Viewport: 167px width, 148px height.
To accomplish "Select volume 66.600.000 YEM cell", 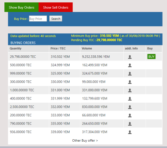I will click(x=102, y=115).
